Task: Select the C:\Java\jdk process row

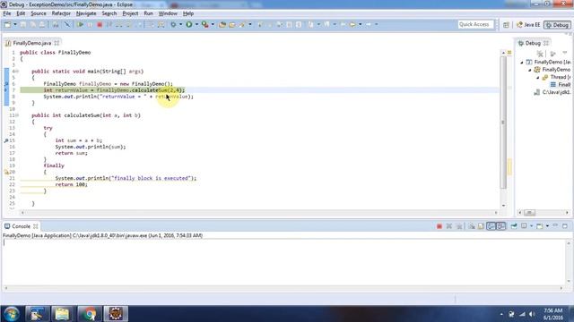Action: tap(552, 92)
